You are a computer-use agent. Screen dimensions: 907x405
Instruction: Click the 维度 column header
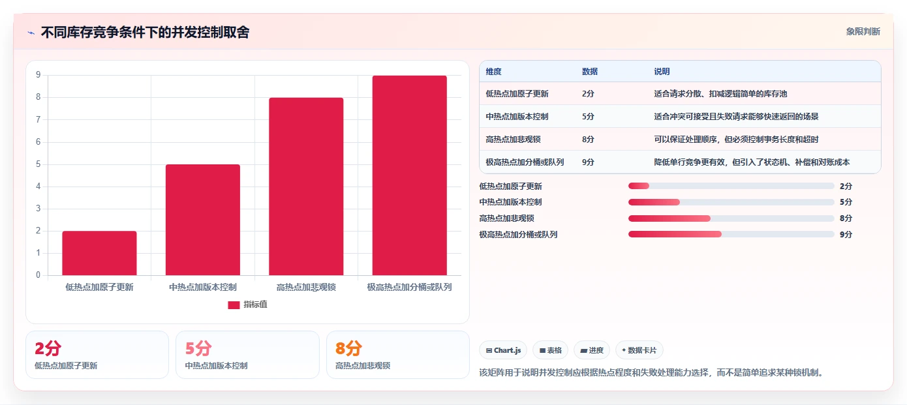[x=494, y=72]
